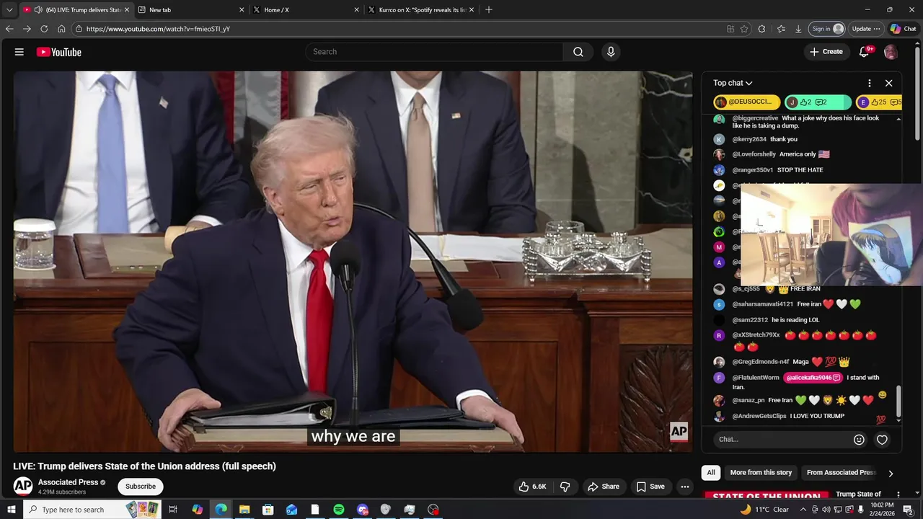The width and height of the screenshot is (923, 519).
Task: Send a heart reaction in chat
Action: pyautogui.click(x=882, y=439)
